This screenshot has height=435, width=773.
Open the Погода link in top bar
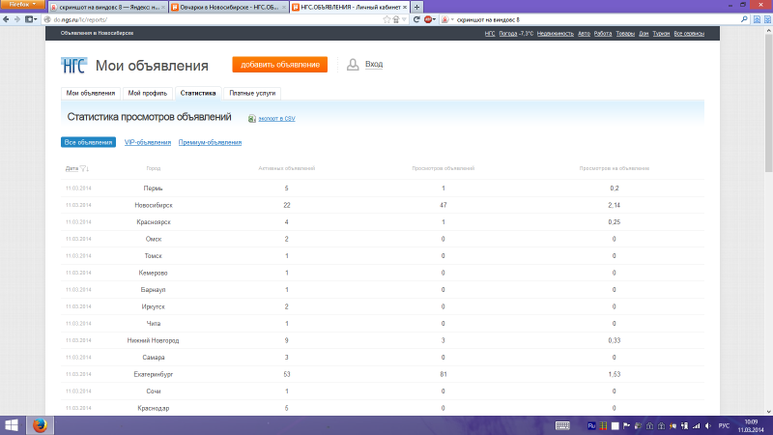[x=507, y=34]
